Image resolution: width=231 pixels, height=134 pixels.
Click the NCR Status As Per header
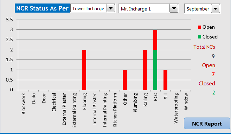tap(42, 8)
